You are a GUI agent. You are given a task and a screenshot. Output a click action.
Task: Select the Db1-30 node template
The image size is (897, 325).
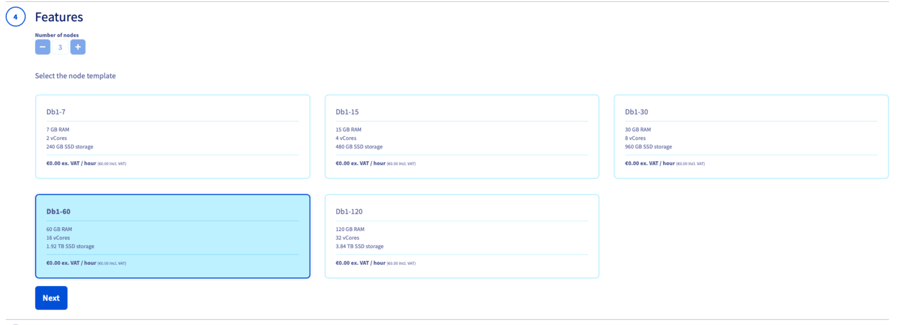pyautogui.click(x=751, y=136)
